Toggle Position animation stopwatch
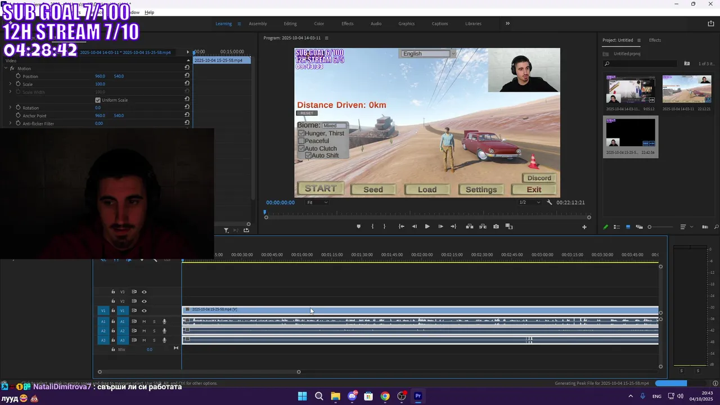The height and width of the screenshot is (405, 720). (x=18, y=76)
